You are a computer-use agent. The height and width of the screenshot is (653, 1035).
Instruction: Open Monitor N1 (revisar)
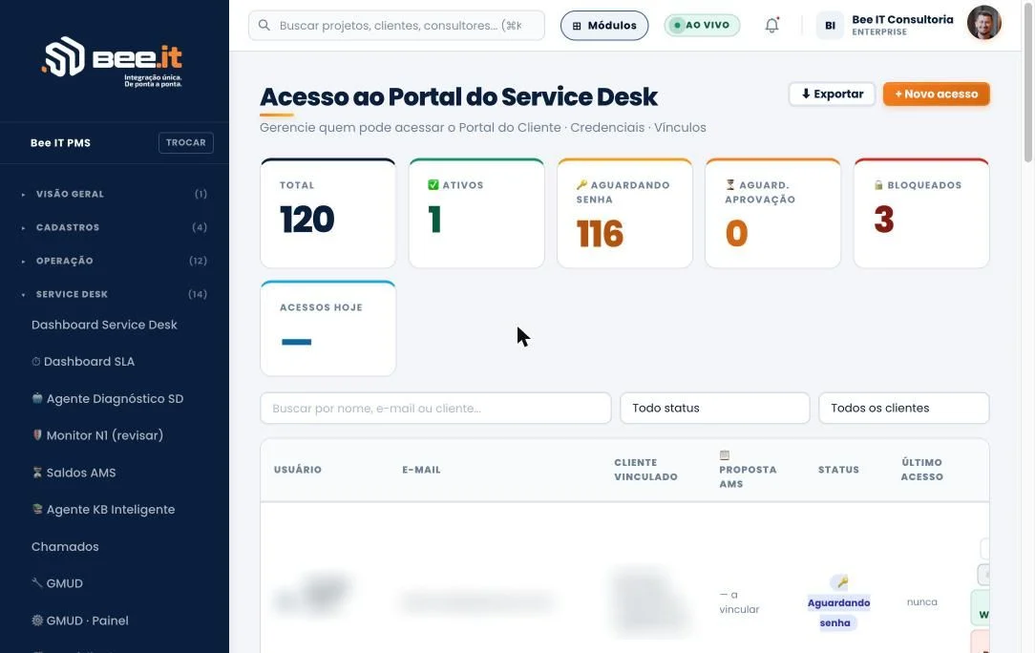[x=104, y=435]
